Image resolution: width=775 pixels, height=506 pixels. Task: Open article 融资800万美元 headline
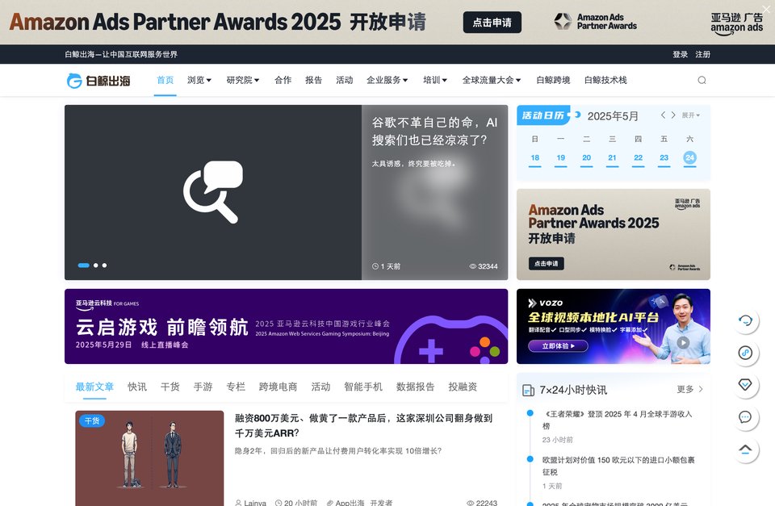(363, 425)
